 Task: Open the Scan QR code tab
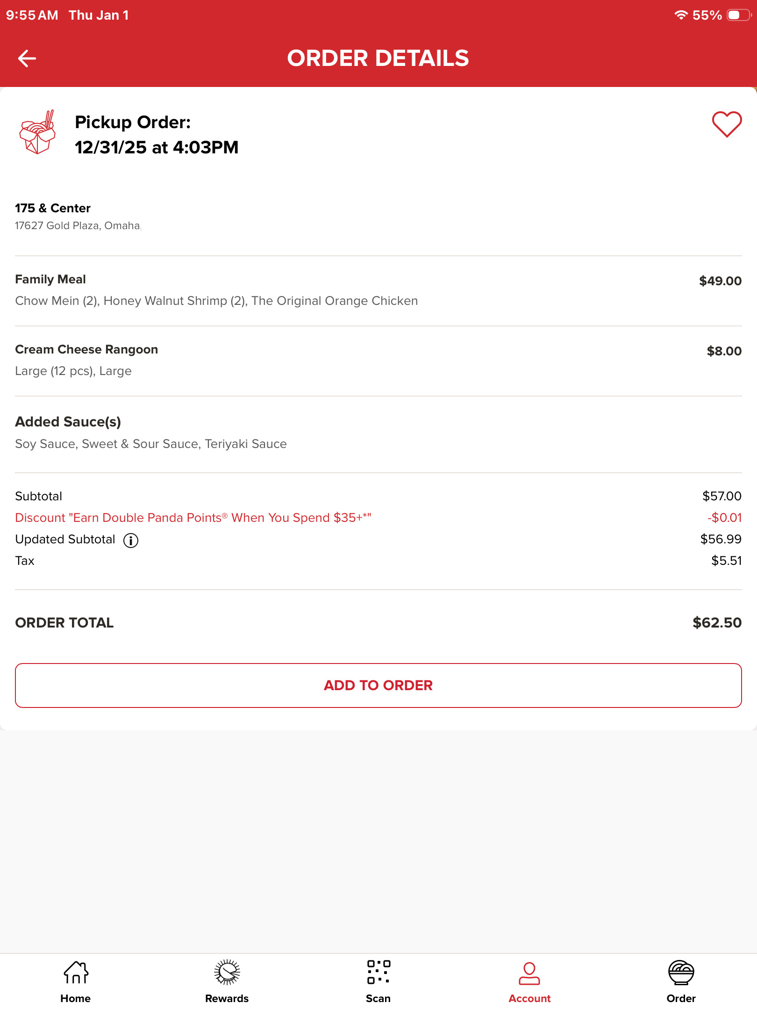pyautogui.click(x=378, y=981)
